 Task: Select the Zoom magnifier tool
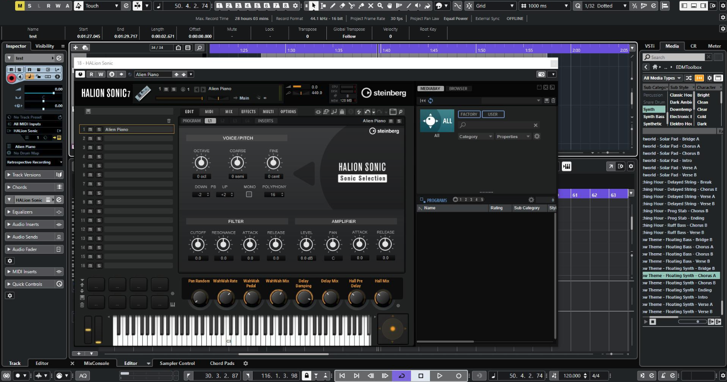pyautogui.click(x=380, y=6)
